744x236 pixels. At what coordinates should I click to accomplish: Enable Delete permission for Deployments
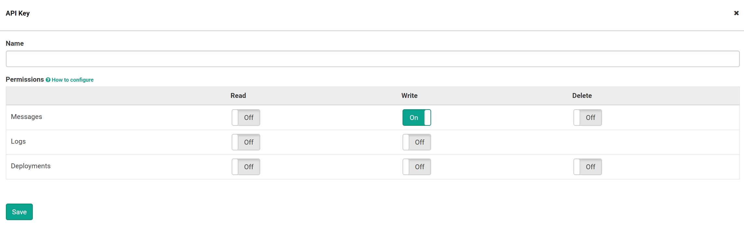click(x=588, y=167)
